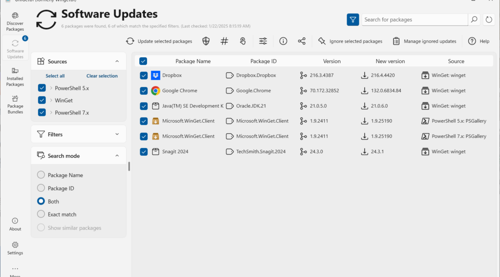Click source icon for PowerShell 7.x: PSGallery
The image size is (500, 277).
tap(425, 136)
